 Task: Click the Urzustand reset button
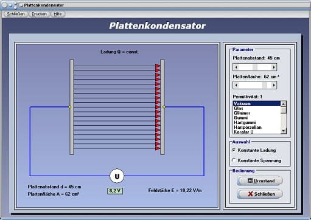point(260,180)
